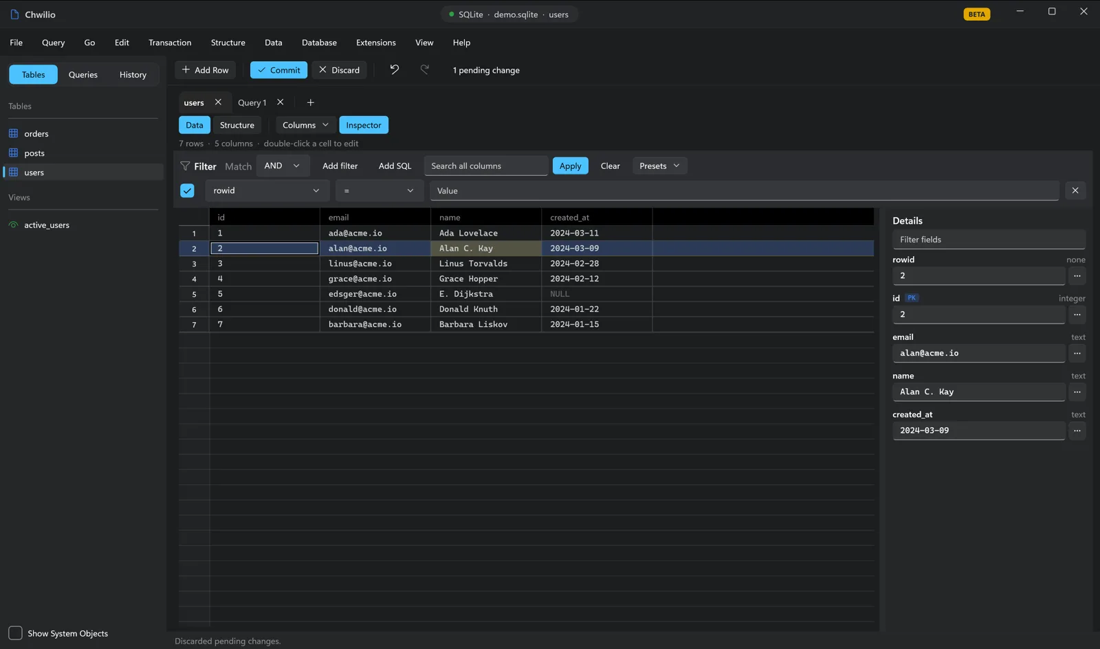Click the Chwilio app logo icon
1100x649 pixels.
click(x=14, y=14)
